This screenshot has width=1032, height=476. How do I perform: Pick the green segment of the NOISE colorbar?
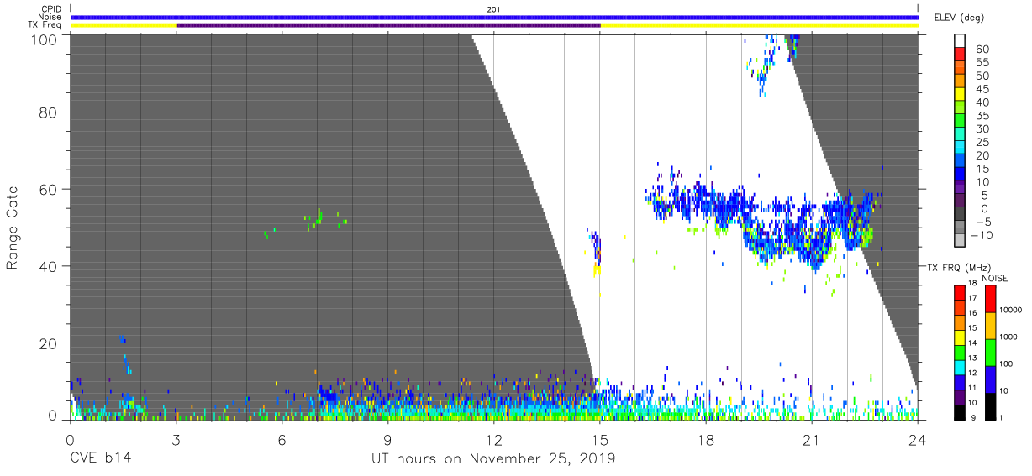point(990,352)
